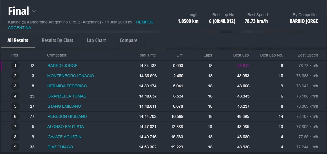
Task: Open competitor BARRIO JORGE's details
Action: [x=62, y=66]
